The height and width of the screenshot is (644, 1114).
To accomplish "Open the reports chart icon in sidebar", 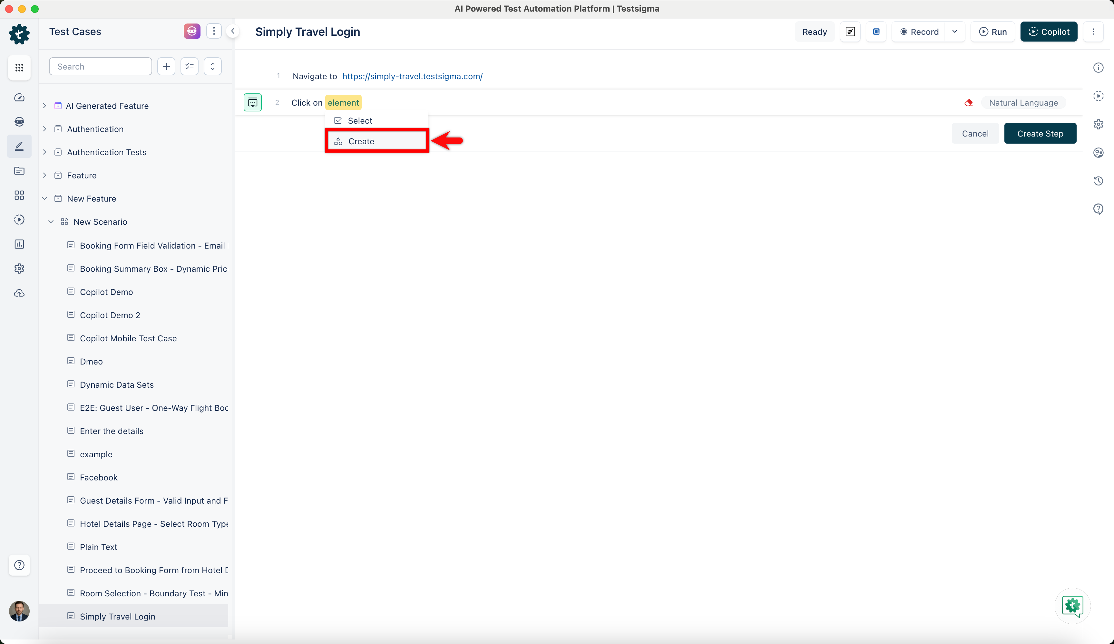I will (19, 244).
